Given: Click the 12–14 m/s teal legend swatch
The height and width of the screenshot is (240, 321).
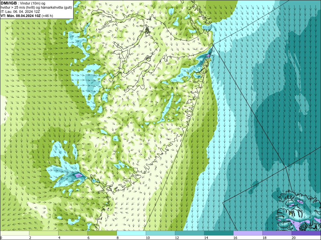Looking at the screenshot, I should point(190,233).
